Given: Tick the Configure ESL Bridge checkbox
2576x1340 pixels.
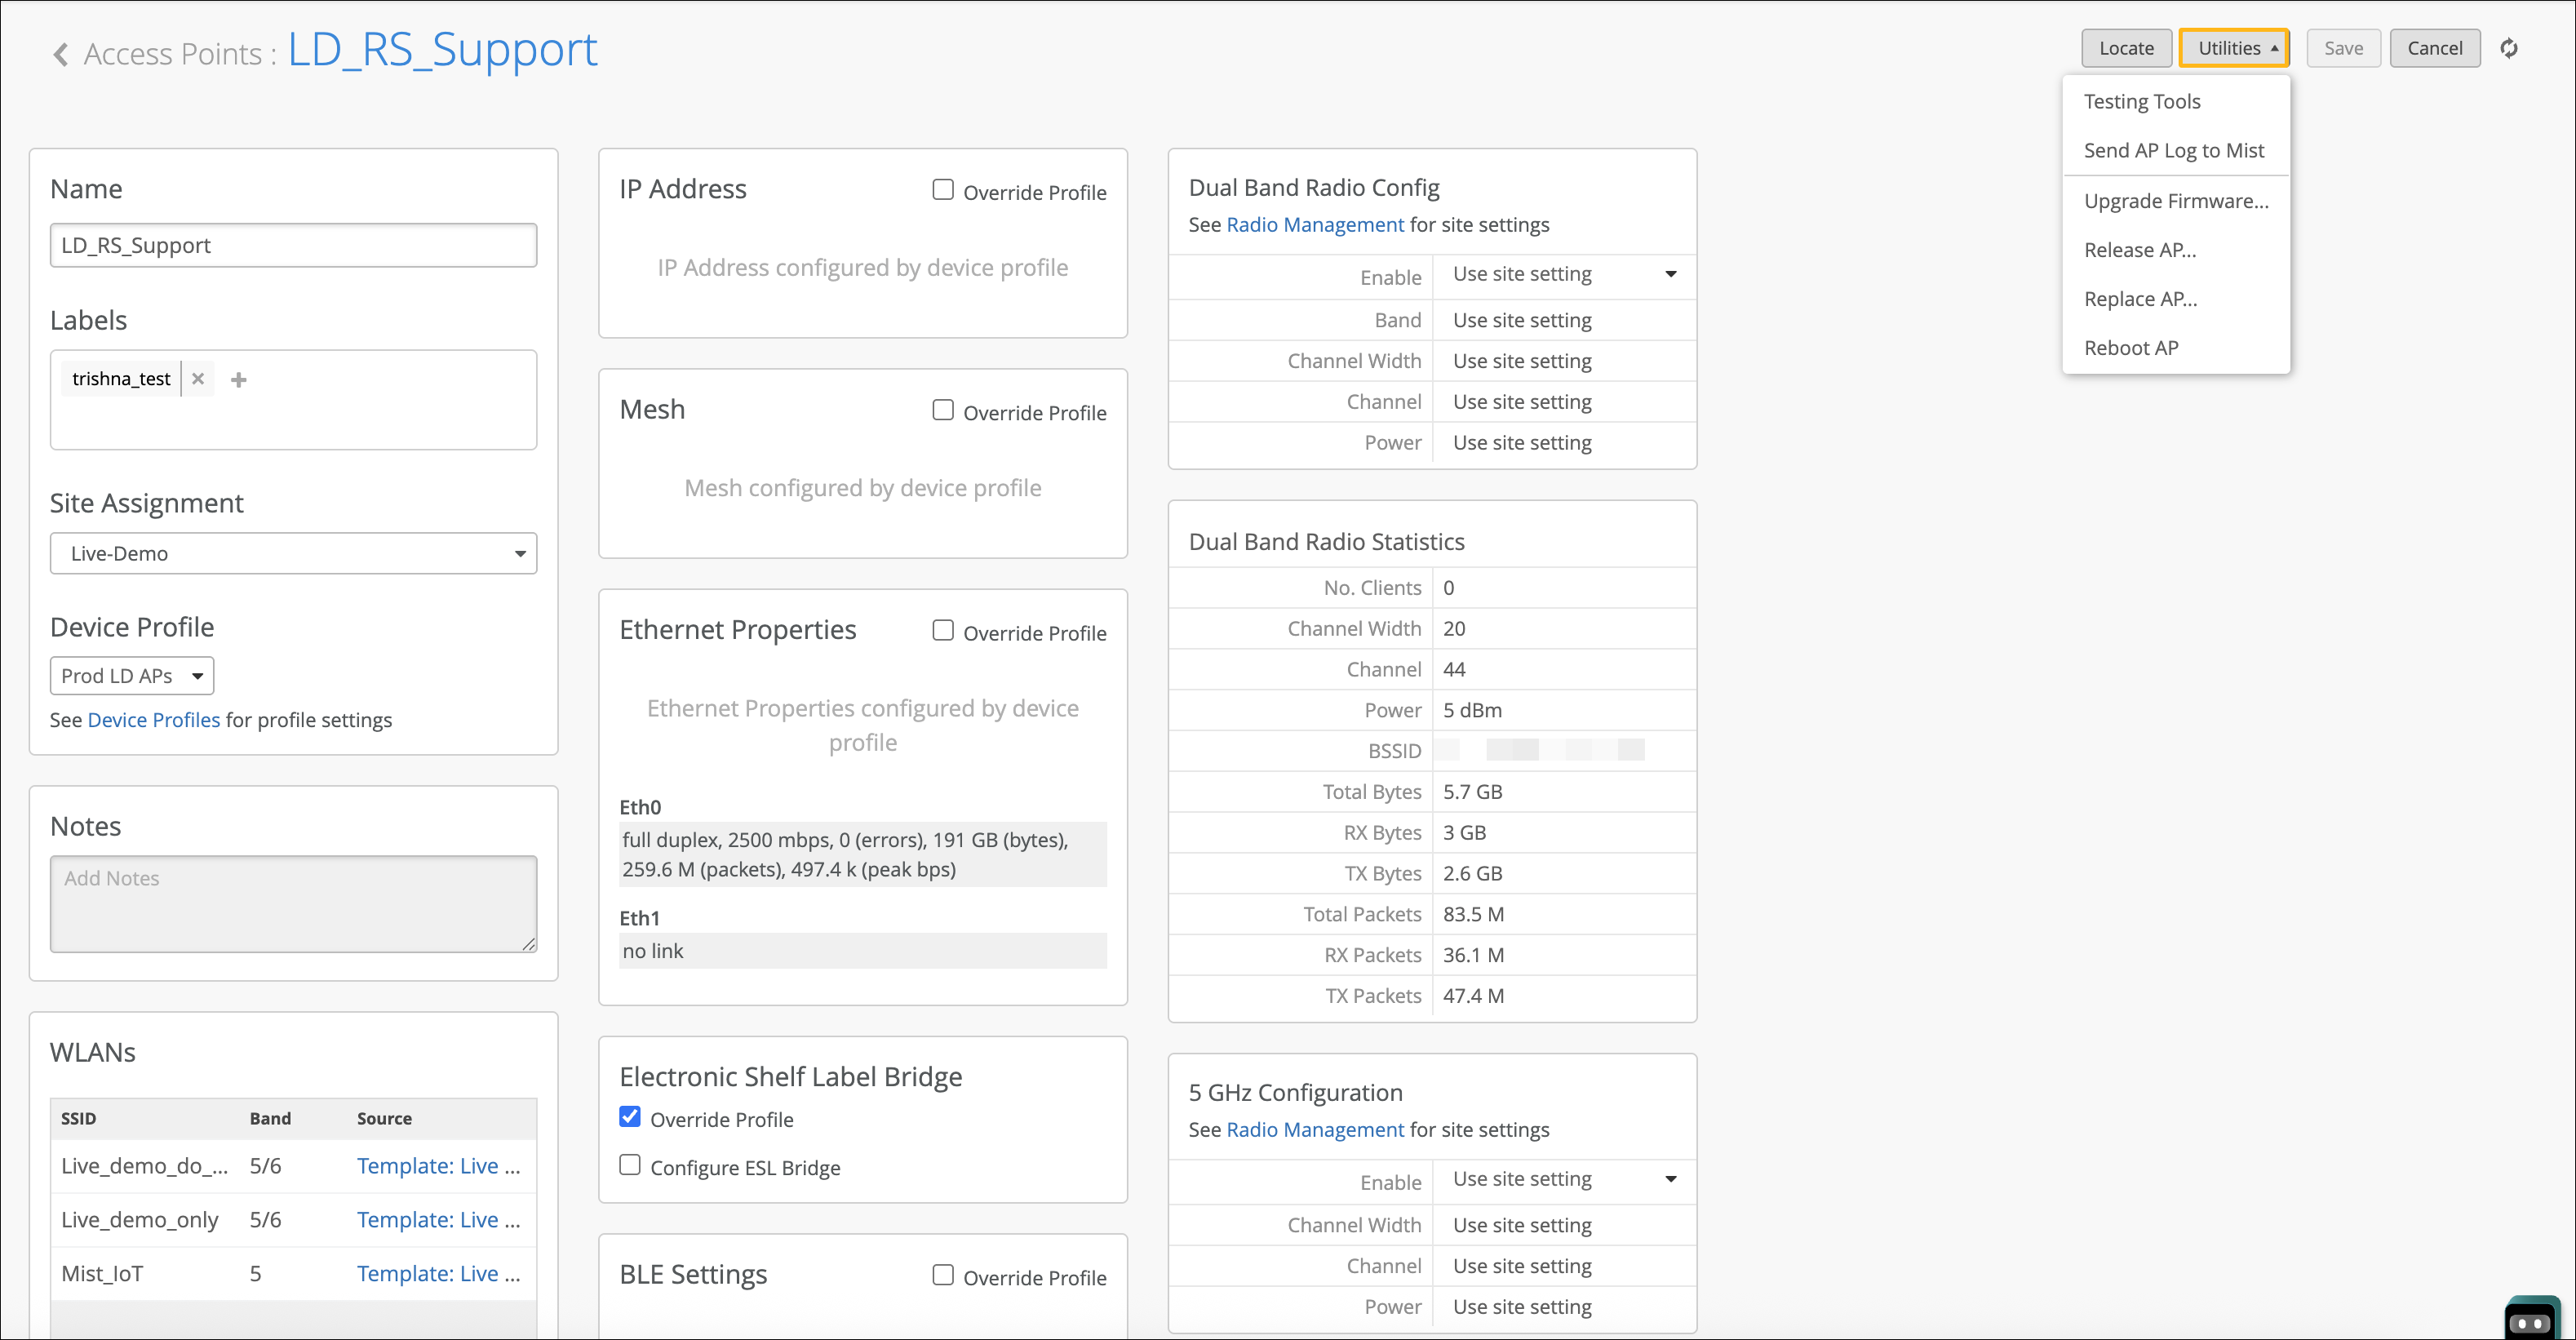Looking at the screenshot, I should [630, 1165].
